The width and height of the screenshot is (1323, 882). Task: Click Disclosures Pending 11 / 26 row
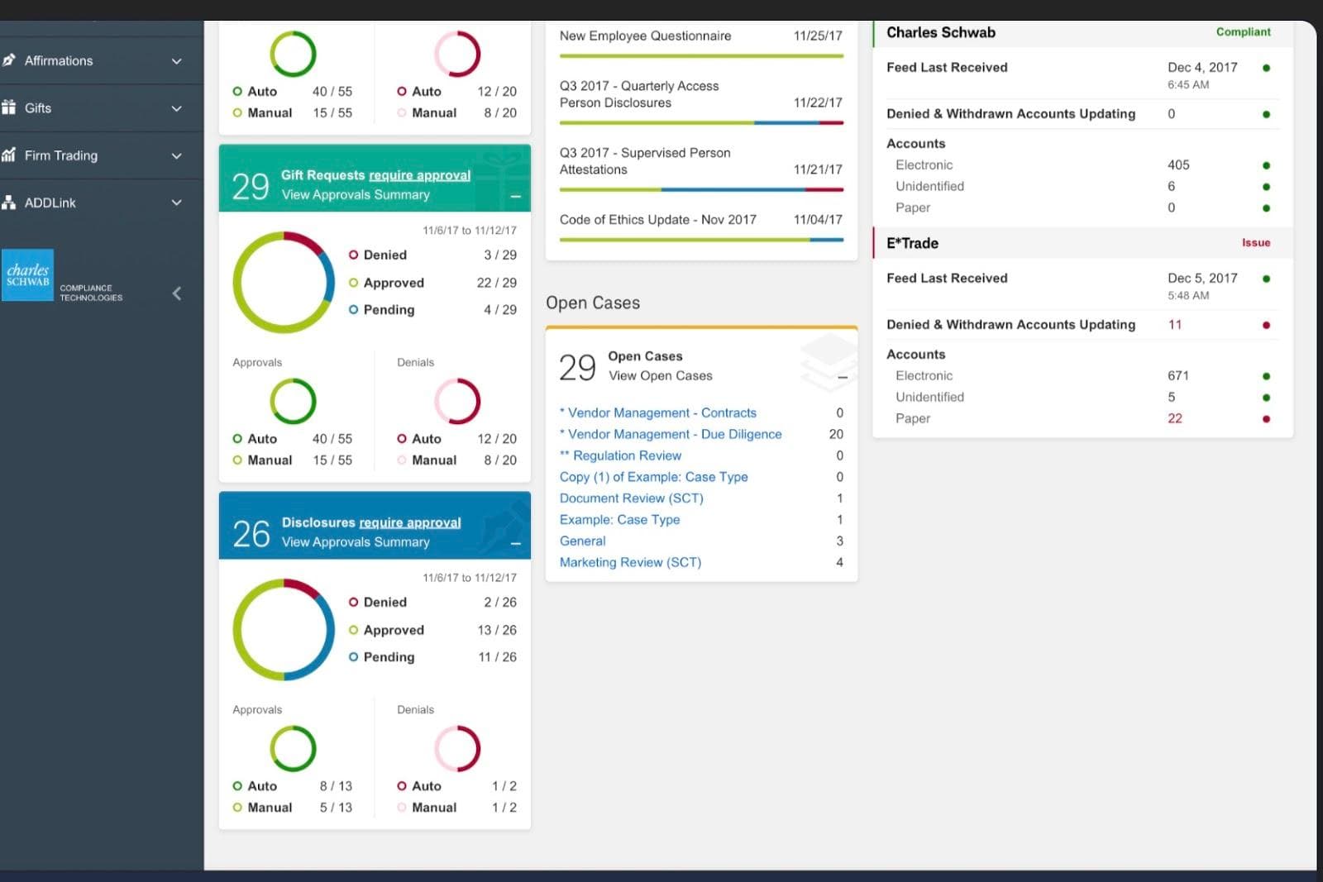pyautogui.click(x=432, y=657)
